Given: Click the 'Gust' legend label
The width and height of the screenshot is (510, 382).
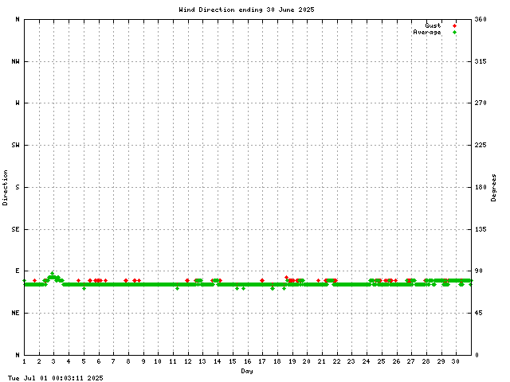Looking at the screenshot, I should coord(433,25).
